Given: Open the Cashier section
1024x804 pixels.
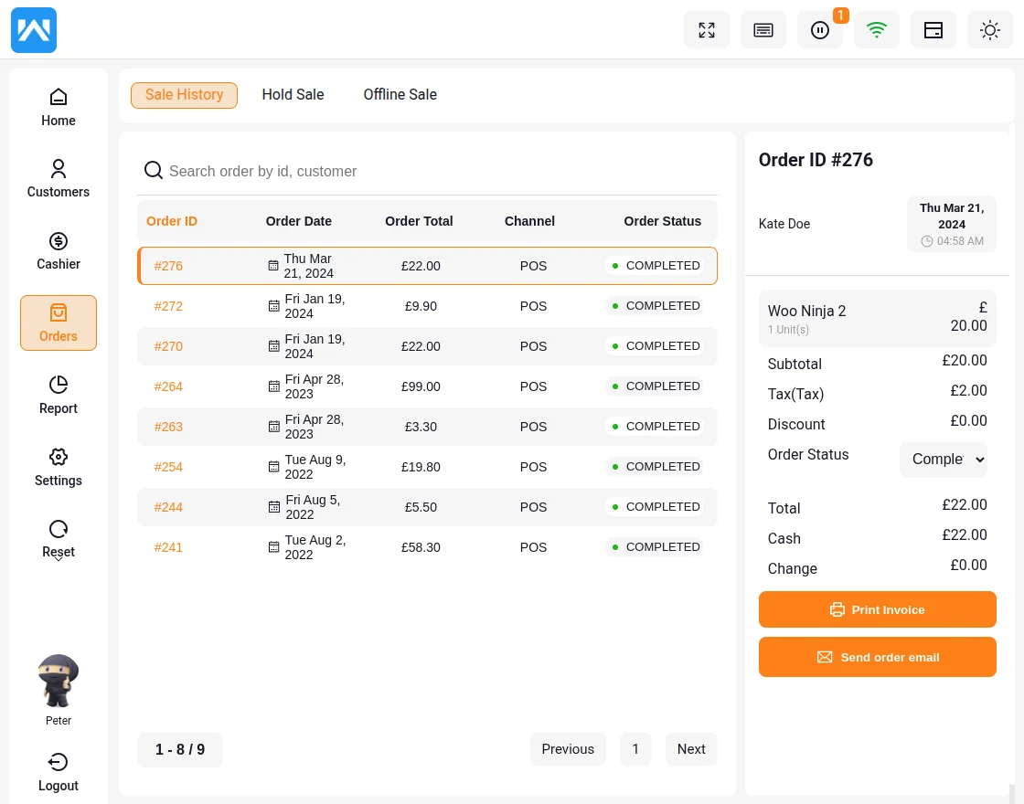Looking at the screenshot, I should [x=59, y=251].
